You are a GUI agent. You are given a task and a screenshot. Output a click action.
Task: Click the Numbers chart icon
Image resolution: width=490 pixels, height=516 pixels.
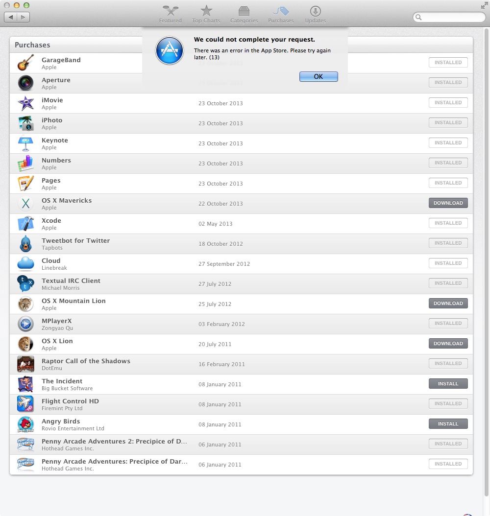[x=25, y=163]
